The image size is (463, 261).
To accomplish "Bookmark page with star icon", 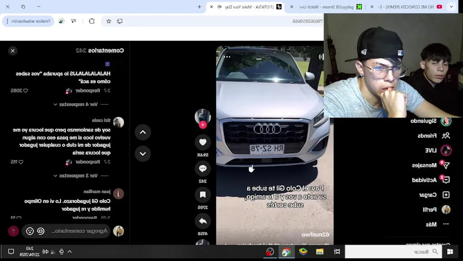I will [x=109, y=21].
